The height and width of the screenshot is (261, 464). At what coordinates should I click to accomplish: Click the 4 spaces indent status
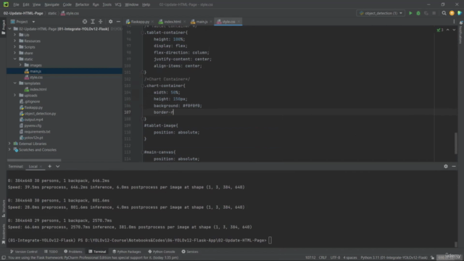pyautogui.click(x=349, y=257)
